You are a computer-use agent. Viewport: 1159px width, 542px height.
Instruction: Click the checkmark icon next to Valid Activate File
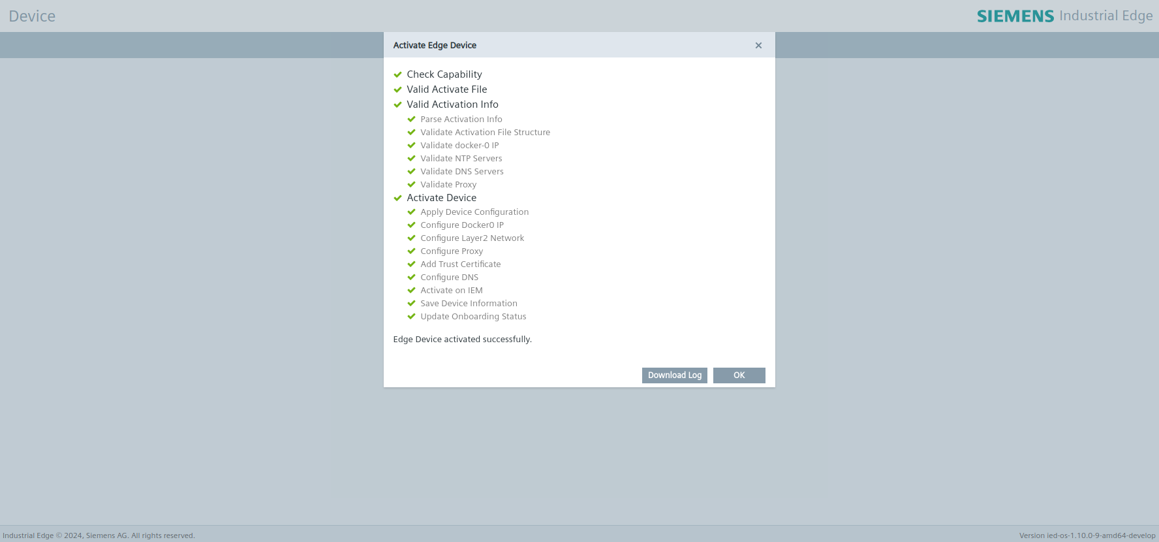point(397,89)
